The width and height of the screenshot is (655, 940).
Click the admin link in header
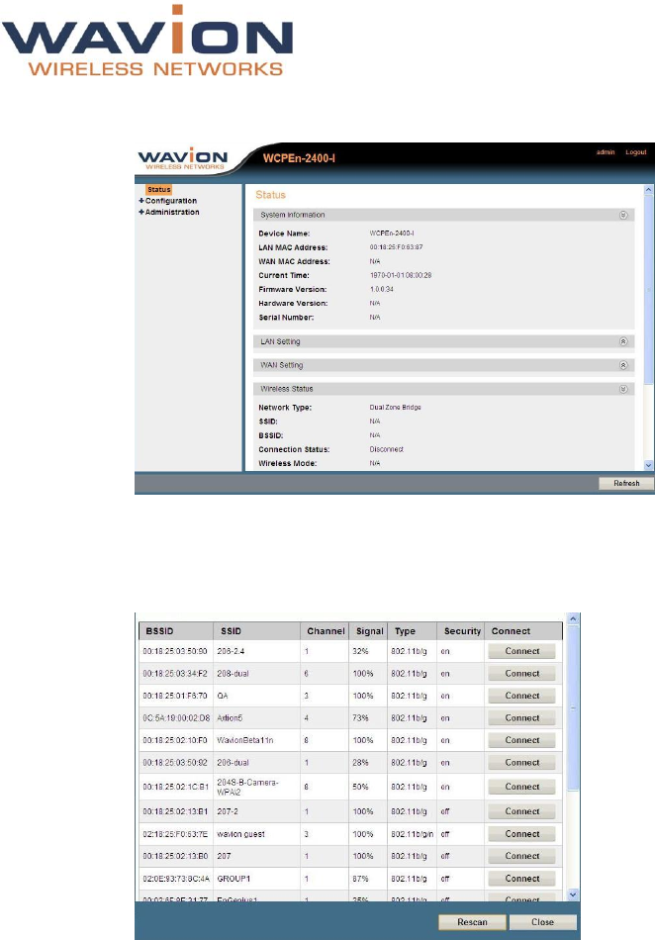[606, 152]
